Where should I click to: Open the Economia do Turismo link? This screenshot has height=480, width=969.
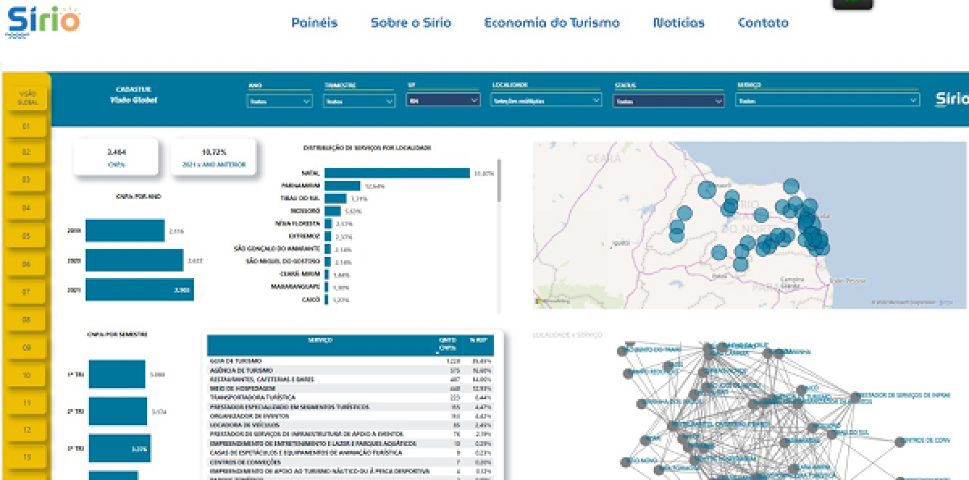coord(552,23)
